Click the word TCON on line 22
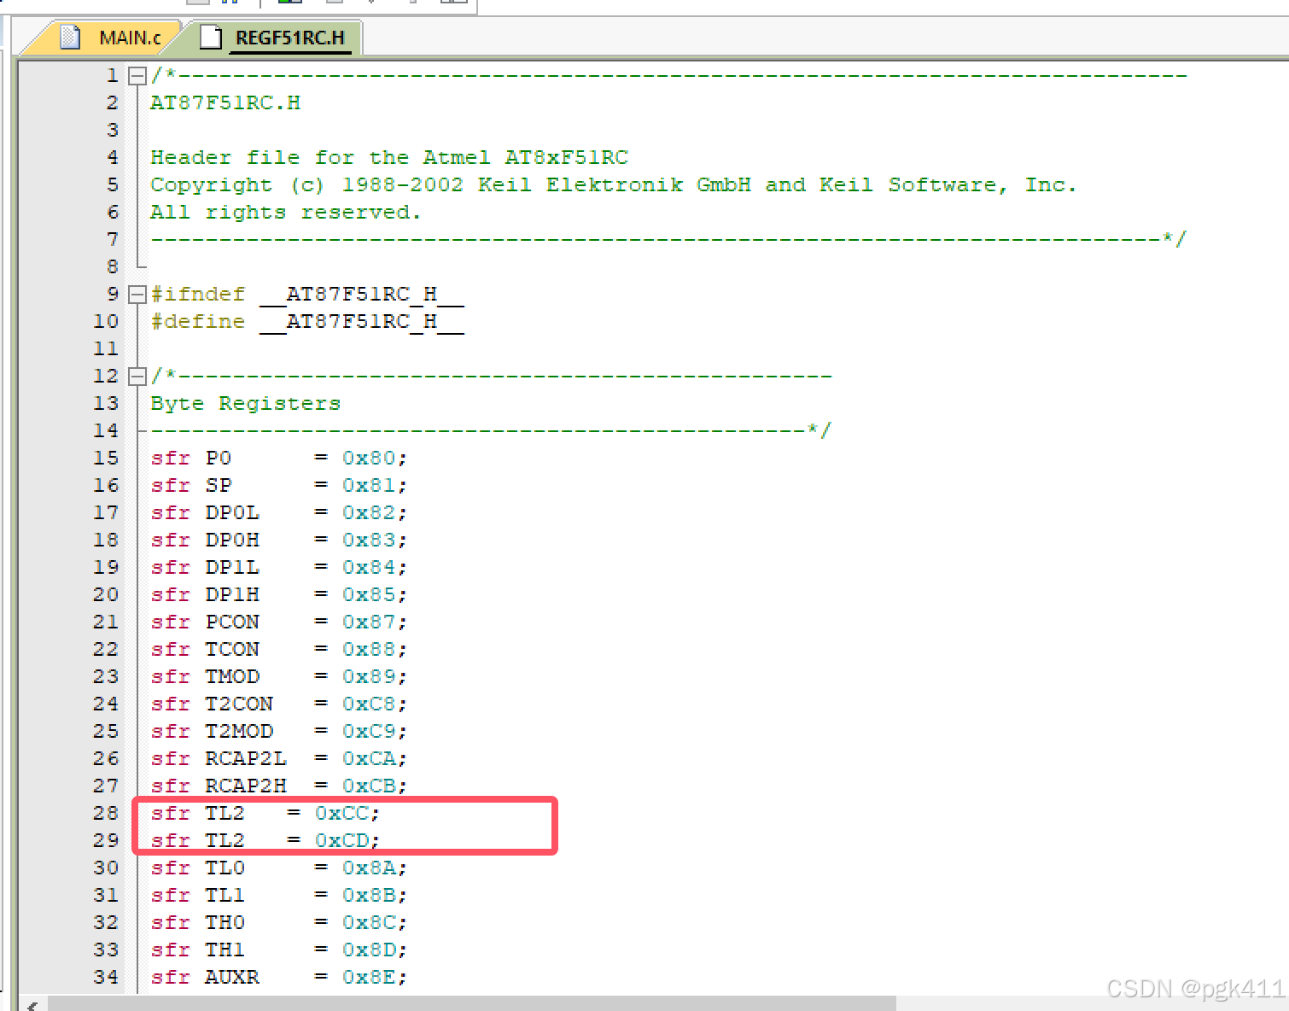The width and height of the screenshot is (1289, 1011). coord(231,649)
